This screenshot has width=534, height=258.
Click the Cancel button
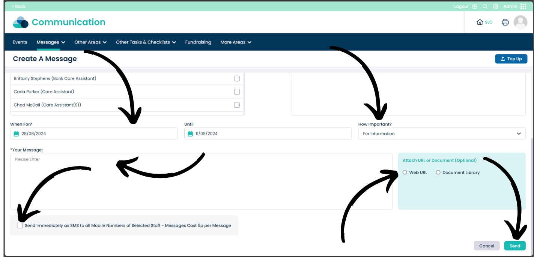tap(487, 246)
